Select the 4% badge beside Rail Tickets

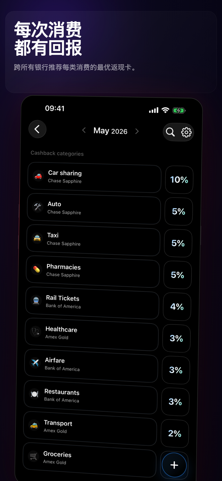[177, 307]
